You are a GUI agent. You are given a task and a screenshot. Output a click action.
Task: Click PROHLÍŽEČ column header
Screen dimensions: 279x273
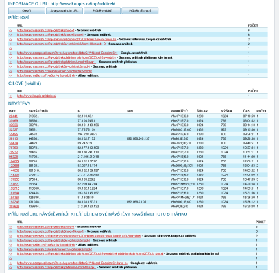tap(179, 111)
